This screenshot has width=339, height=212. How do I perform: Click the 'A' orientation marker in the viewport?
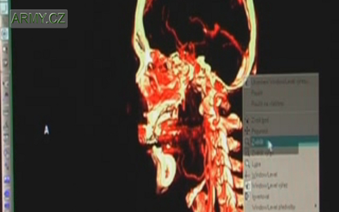pyautogui.click(x=47, y=130)
